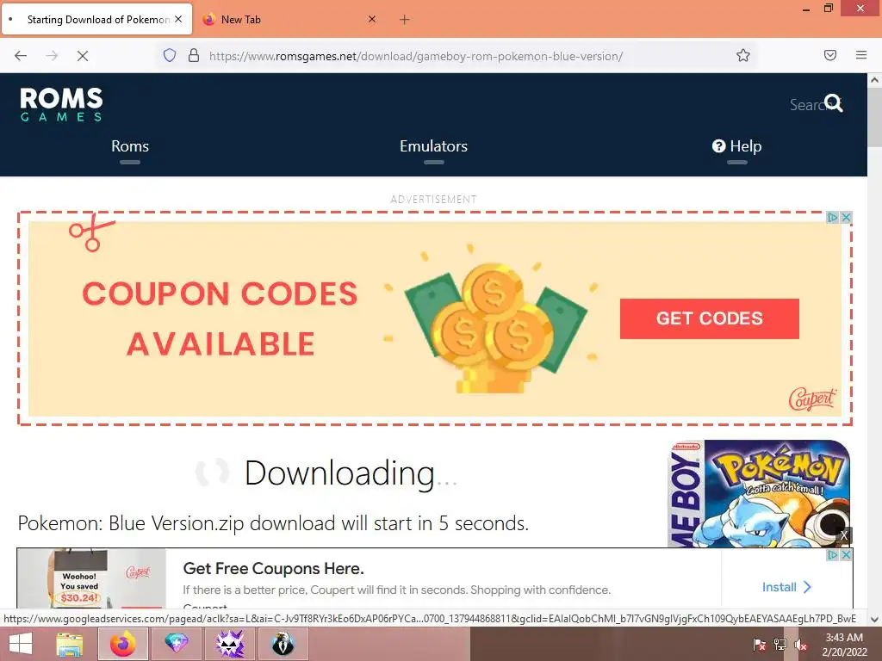This screenshot has width=882, height=661.
Task: Go back with the browser back arrow
Action: point(21,56)
